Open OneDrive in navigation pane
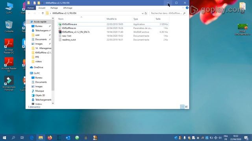The width and height of the screenshot is (252, 141). click(38, 67)
